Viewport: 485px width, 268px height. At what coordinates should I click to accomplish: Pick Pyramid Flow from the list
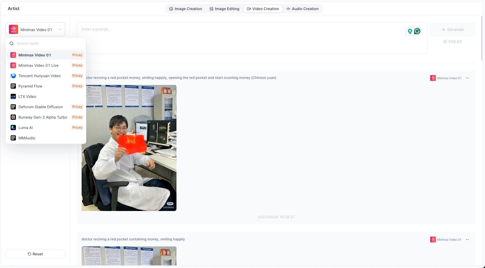(46, 86)
